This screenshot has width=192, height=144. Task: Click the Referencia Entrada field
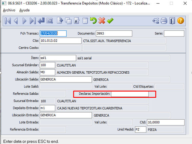point(52,129)
